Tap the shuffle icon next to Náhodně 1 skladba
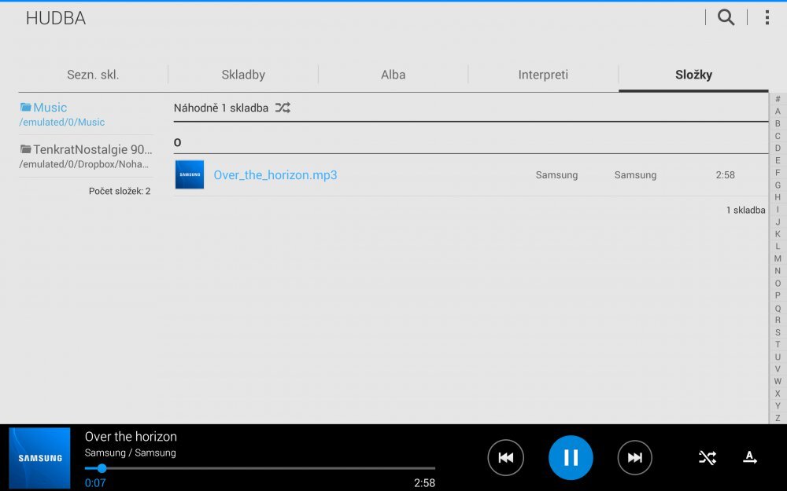 [x=282, y=108]
